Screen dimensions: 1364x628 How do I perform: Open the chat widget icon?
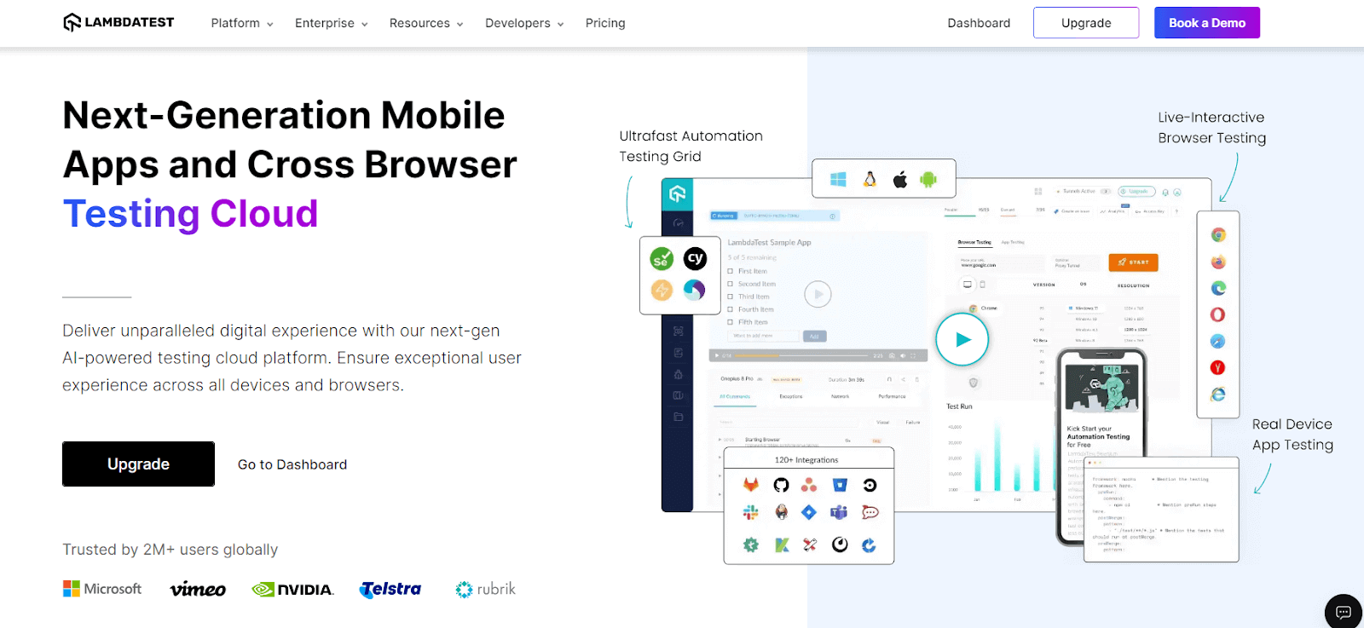pyautogui.click(x=1344, y=611)
